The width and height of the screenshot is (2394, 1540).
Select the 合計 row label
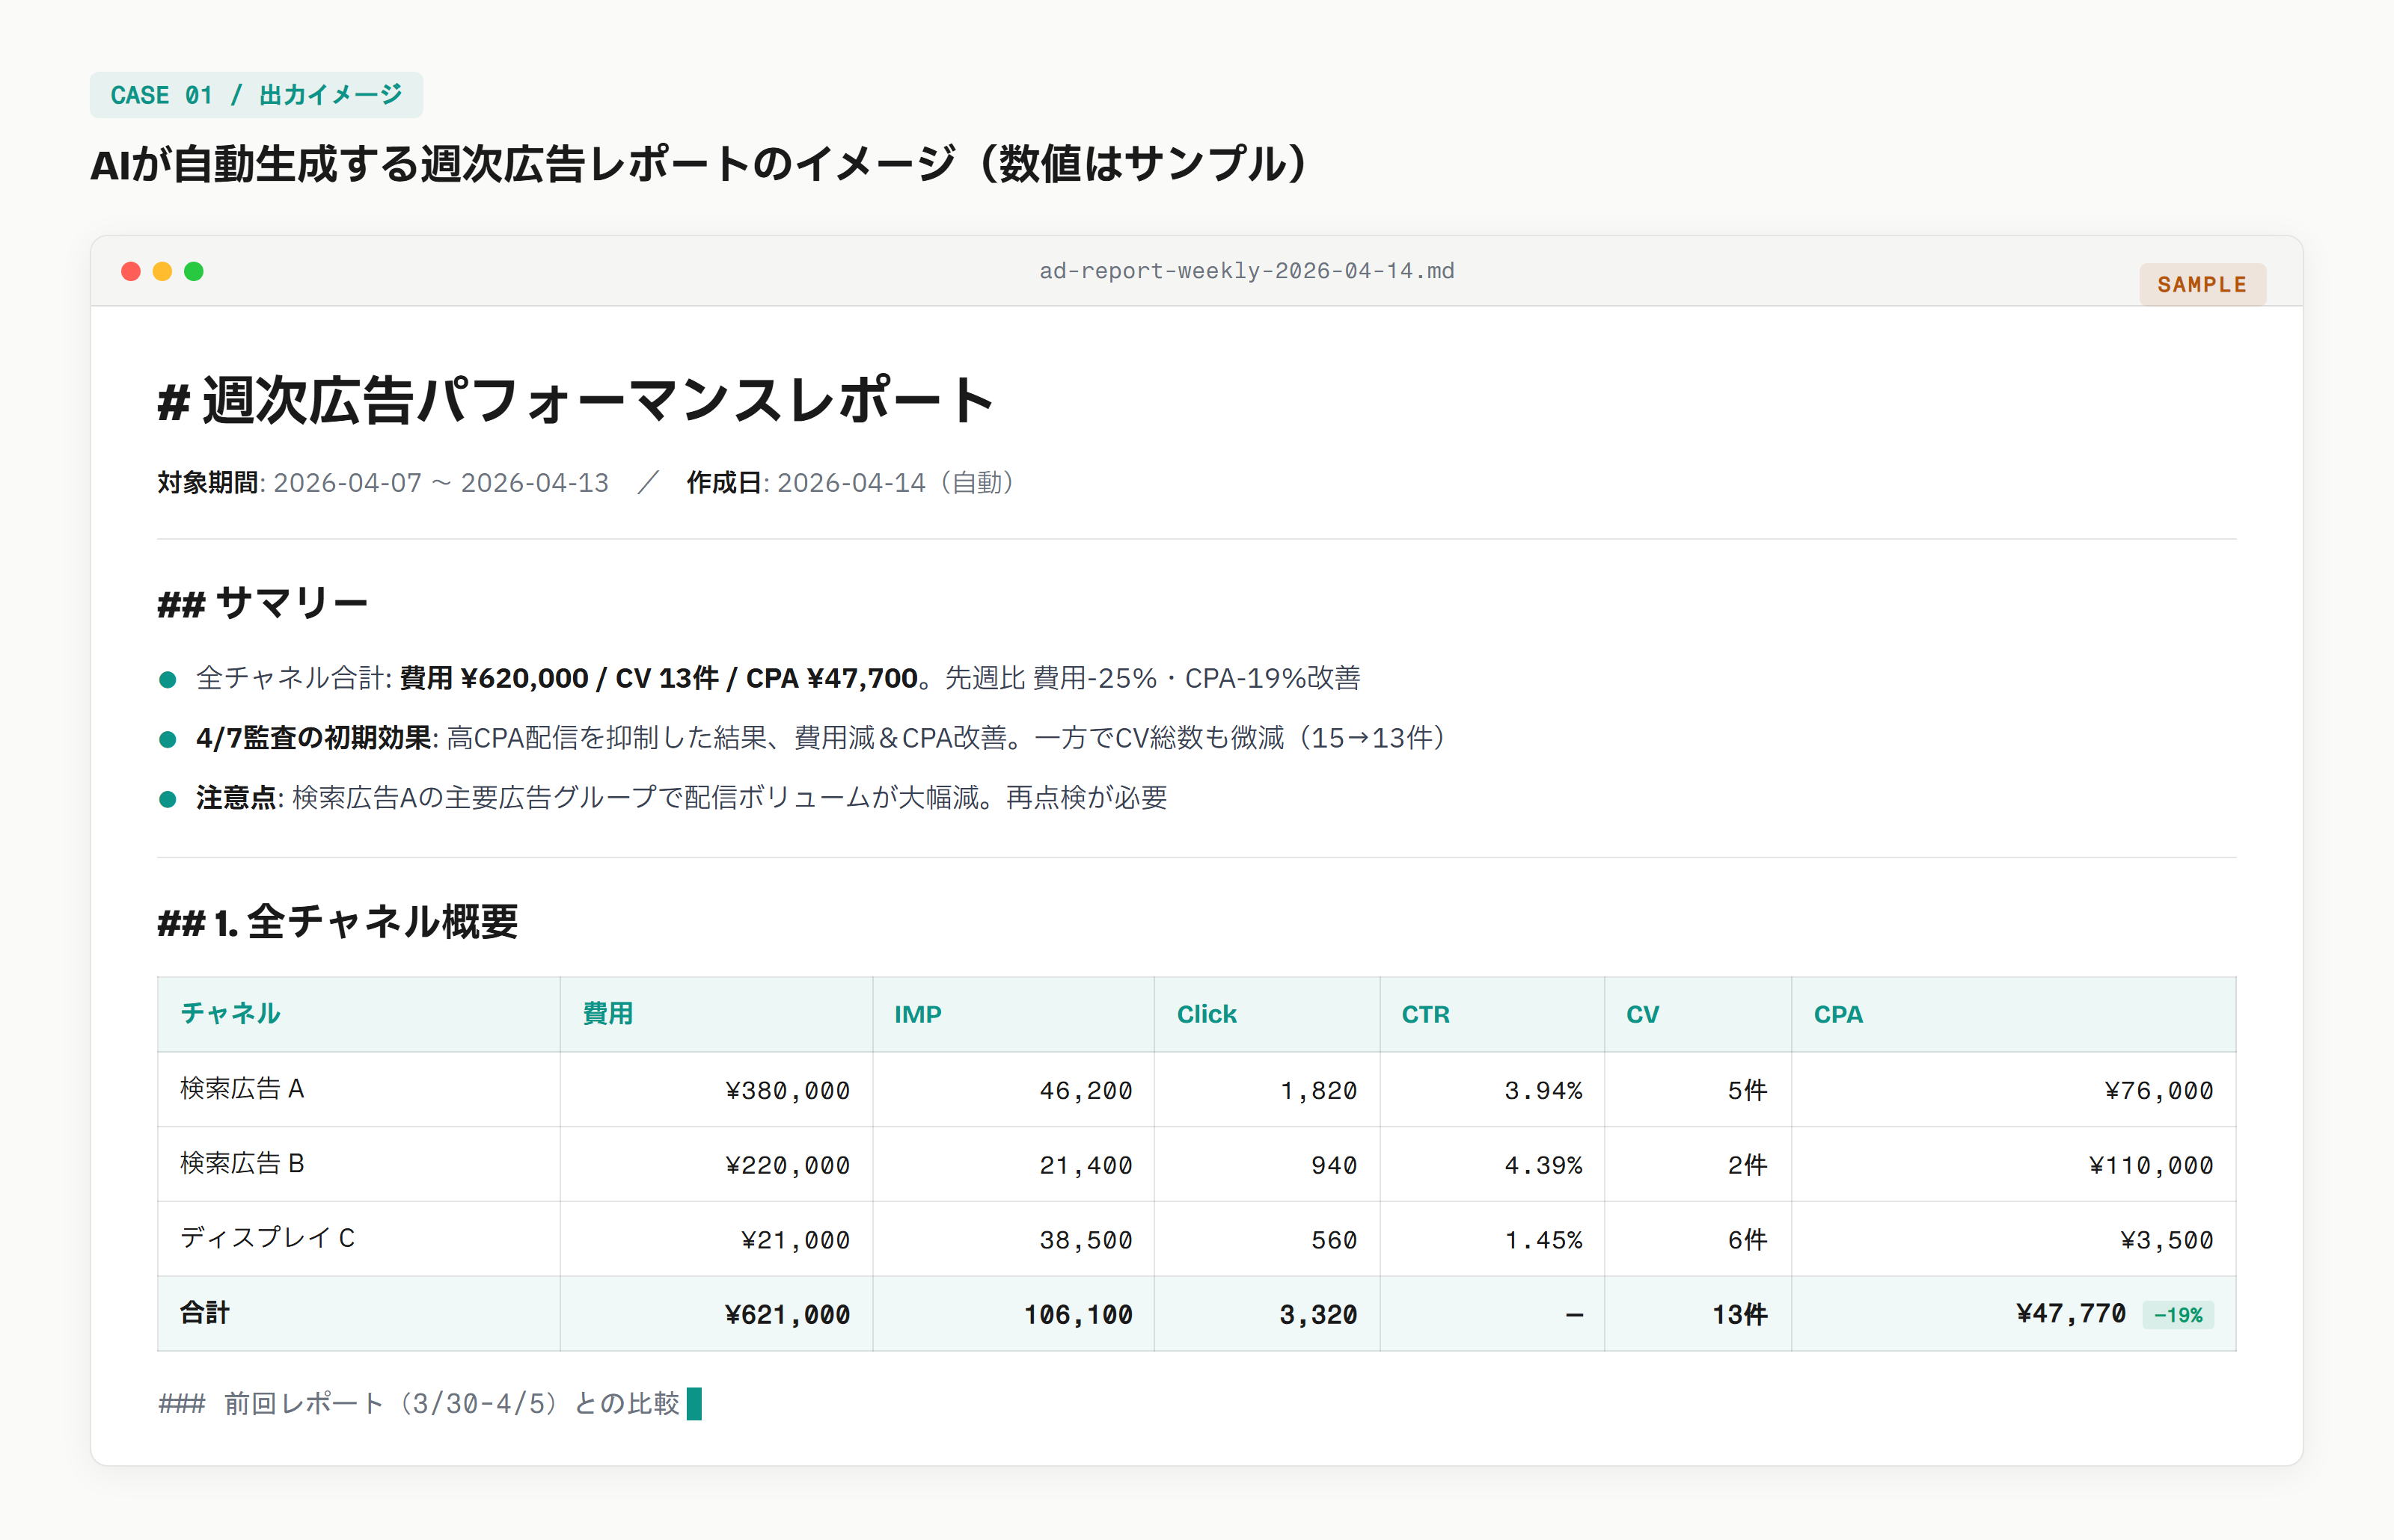(205, 1313)
